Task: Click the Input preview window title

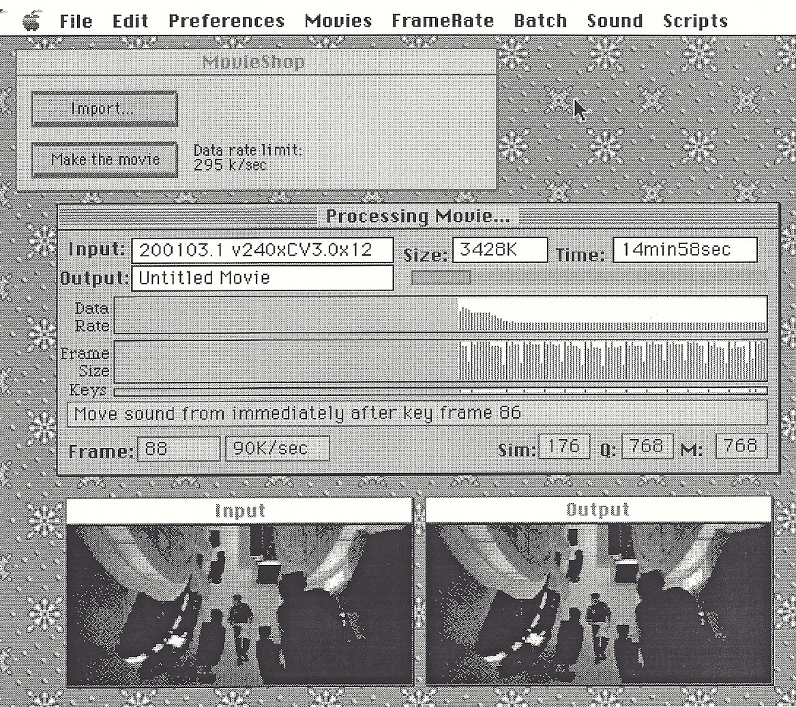Action: 239,511
